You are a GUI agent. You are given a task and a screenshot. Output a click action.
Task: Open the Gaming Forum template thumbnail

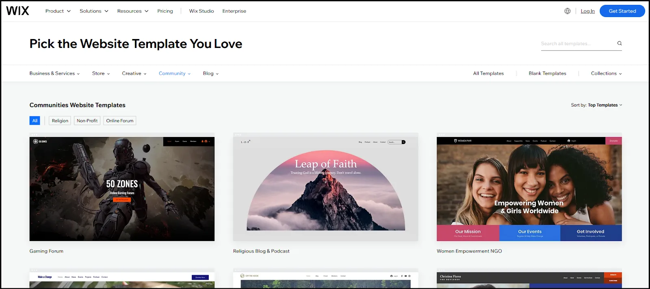point(122,189)
